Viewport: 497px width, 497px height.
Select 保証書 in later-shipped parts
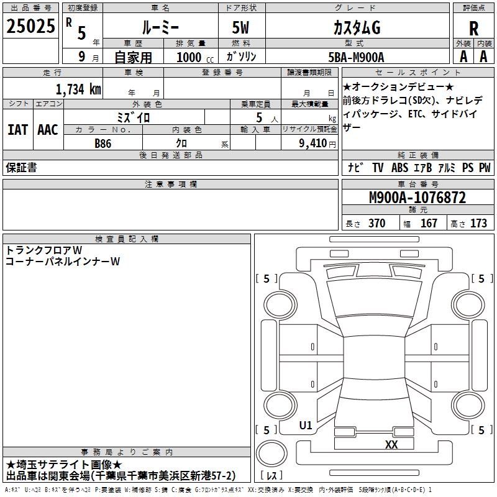21,168
